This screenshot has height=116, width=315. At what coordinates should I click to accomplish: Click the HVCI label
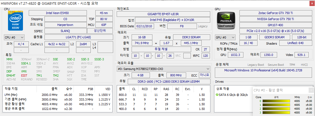point(304,65)
